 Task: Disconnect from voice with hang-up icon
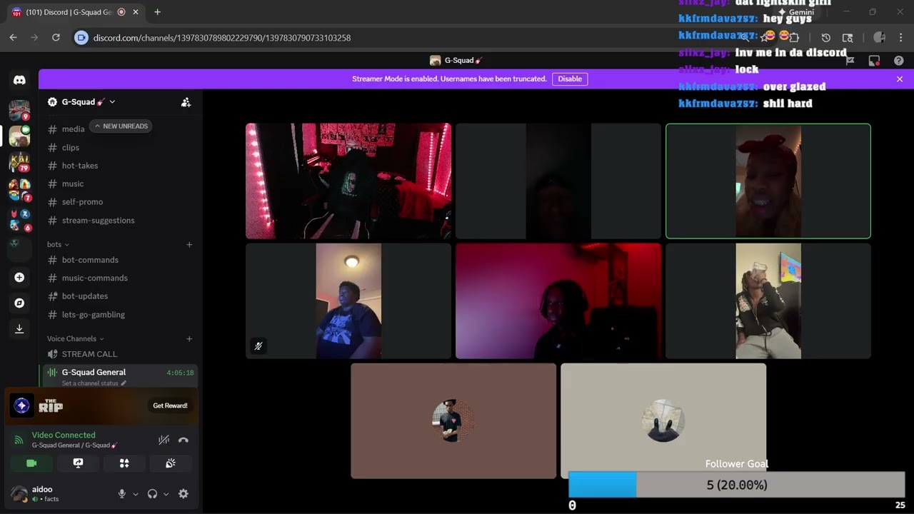pyautogui.click(x=184, y=440)
